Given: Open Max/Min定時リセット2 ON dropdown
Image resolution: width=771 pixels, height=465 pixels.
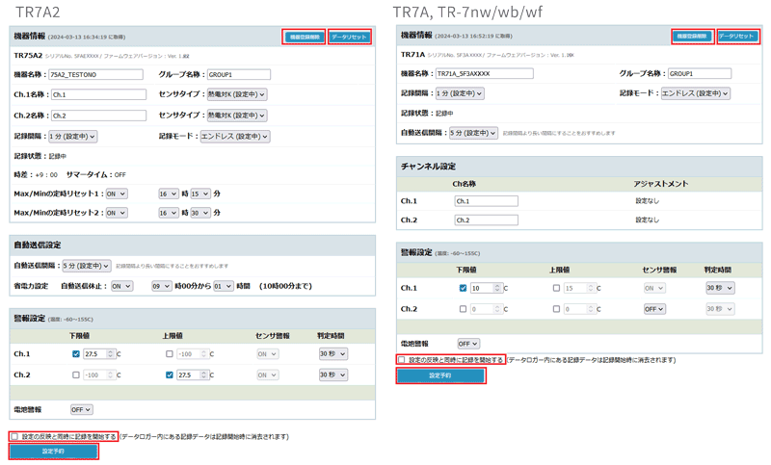Looking at the screenshot, I should pyautogui.click(x=117, y=213).
